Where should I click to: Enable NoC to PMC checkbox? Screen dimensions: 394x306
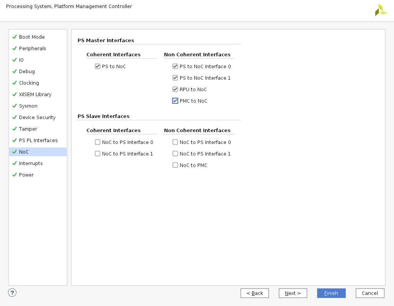click(x=175, y=165)
